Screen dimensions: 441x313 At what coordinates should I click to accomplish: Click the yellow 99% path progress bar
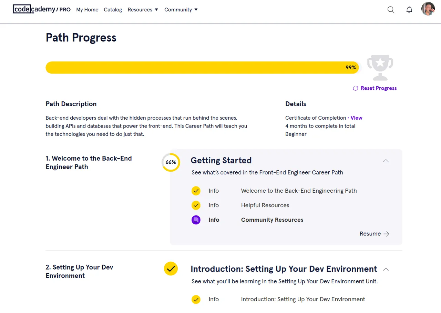click(x=202, y=68)
